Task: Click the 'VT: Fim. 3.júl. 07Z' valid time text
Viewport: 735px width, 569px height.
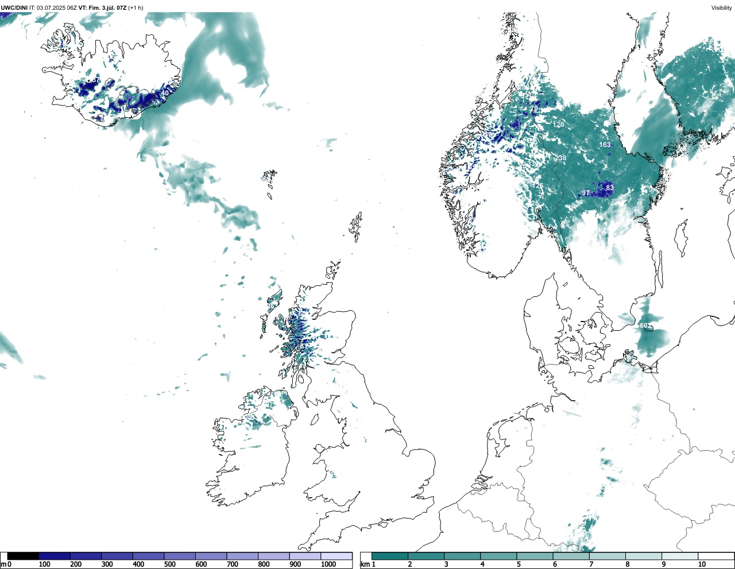Action: pyautogui.click(x=102, y=7)
